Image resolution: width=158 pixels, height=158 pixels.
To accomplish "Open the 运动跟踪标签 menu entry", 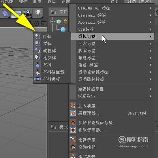I will pos(113,79).
